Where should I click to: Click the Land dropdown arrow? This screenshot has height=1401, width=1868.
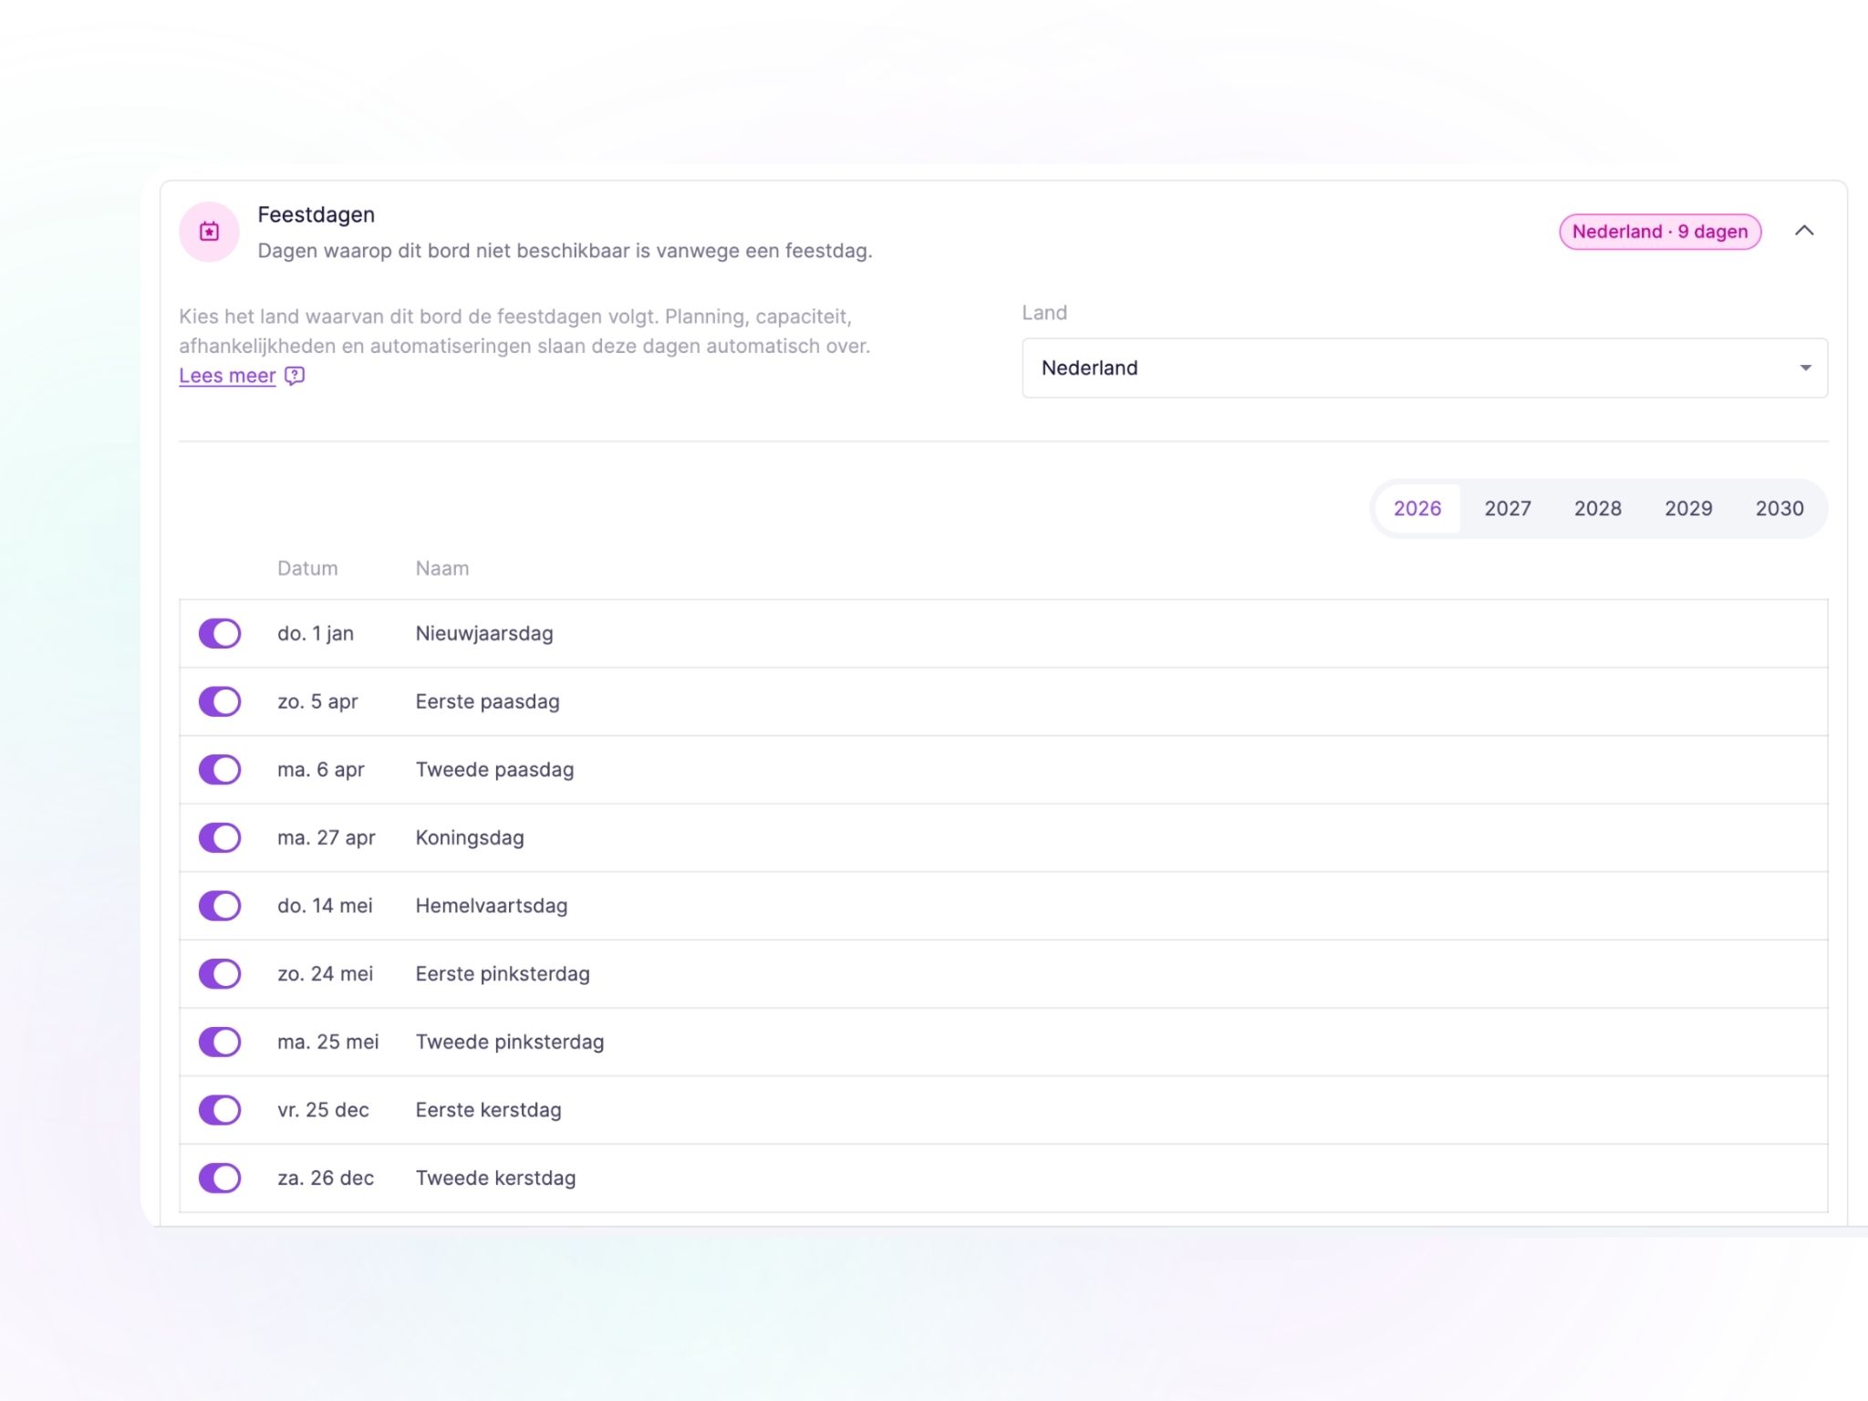pos(1804,368)
